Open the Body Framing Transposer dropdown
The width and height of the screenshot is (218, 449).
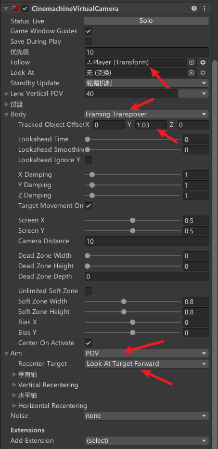click(x=147, y=114)
